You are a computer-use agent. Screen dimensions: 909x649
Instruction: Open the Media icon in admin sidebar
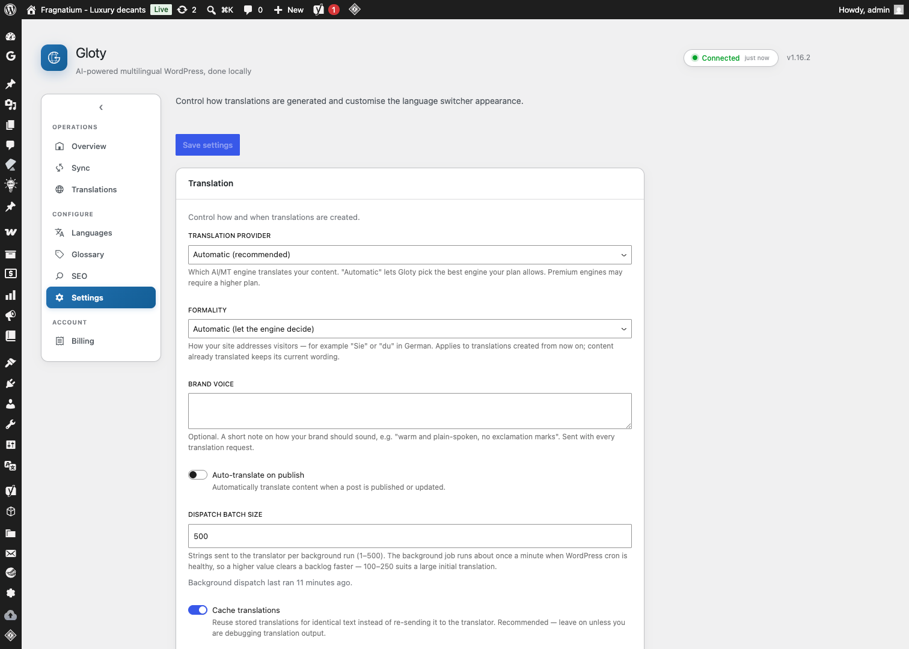tap(10, 104)
